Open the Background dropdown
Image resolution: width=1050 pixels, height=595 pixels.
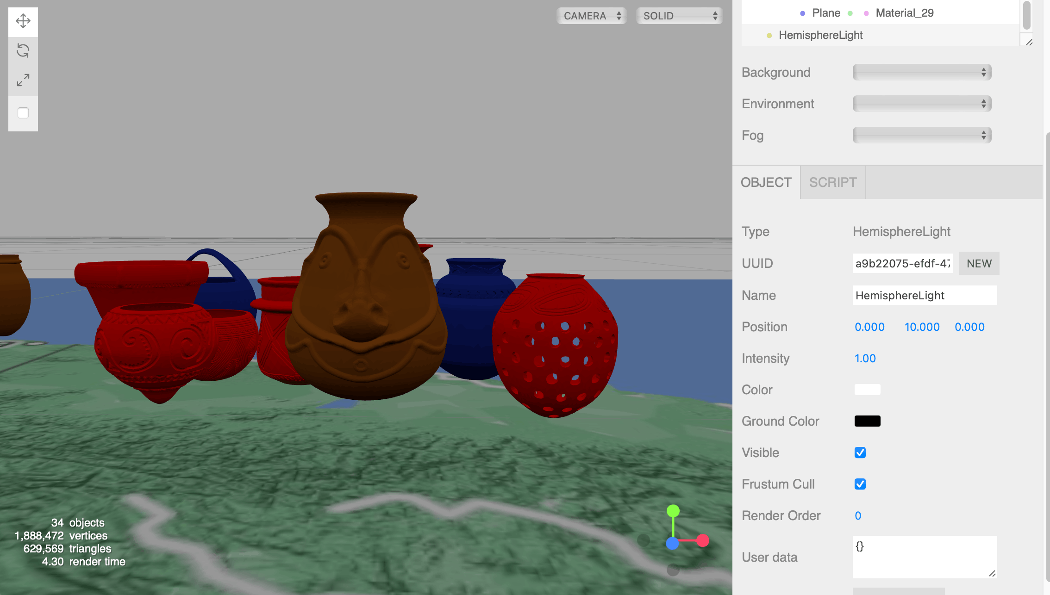[922, 72]
